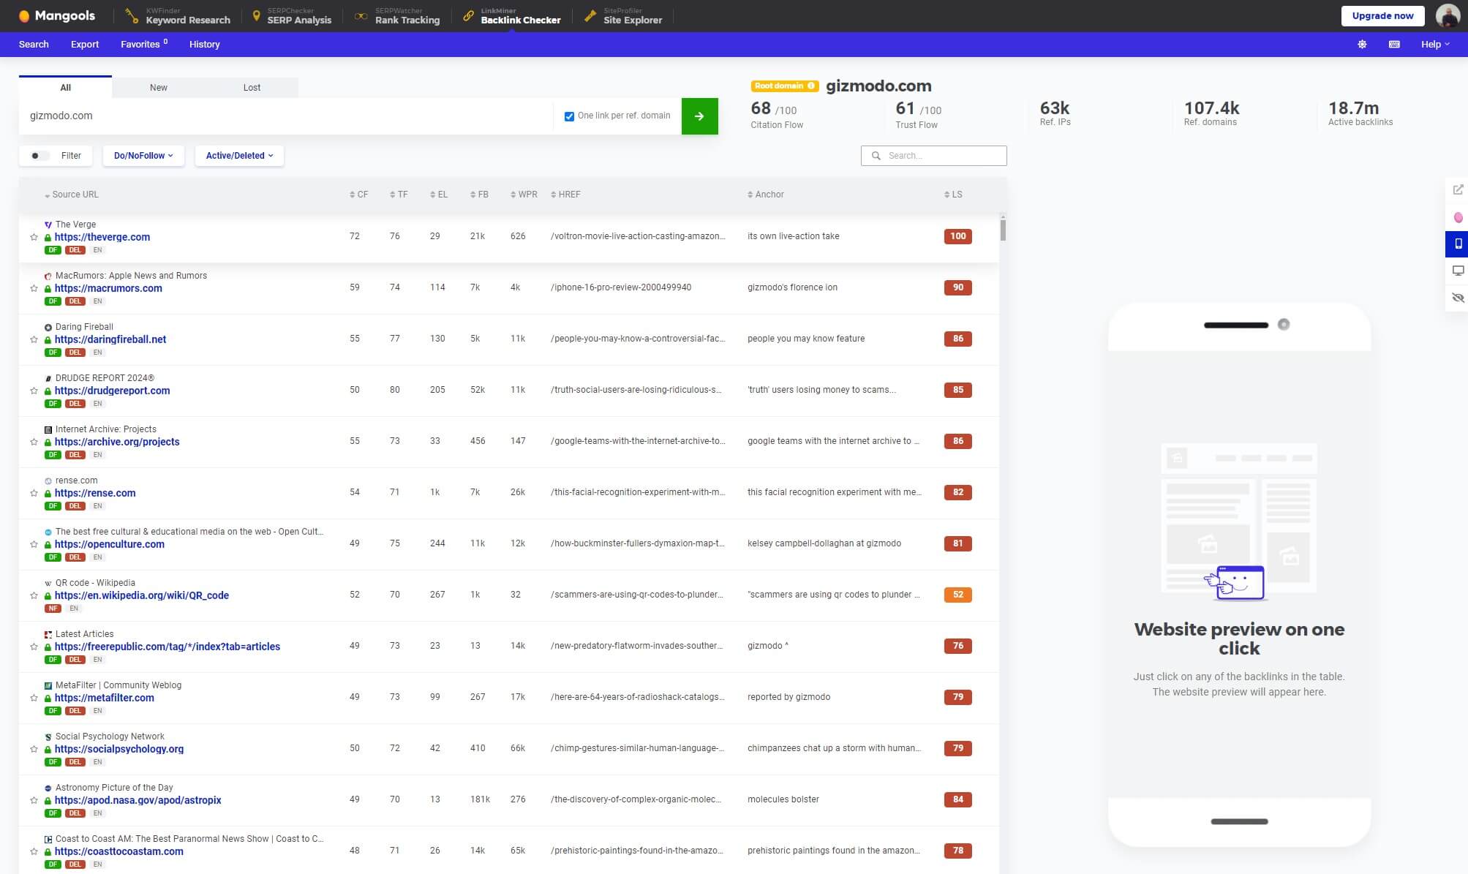
Task: Expand the Do/NoFollow dropdown
Action: [x=143, y=156]
